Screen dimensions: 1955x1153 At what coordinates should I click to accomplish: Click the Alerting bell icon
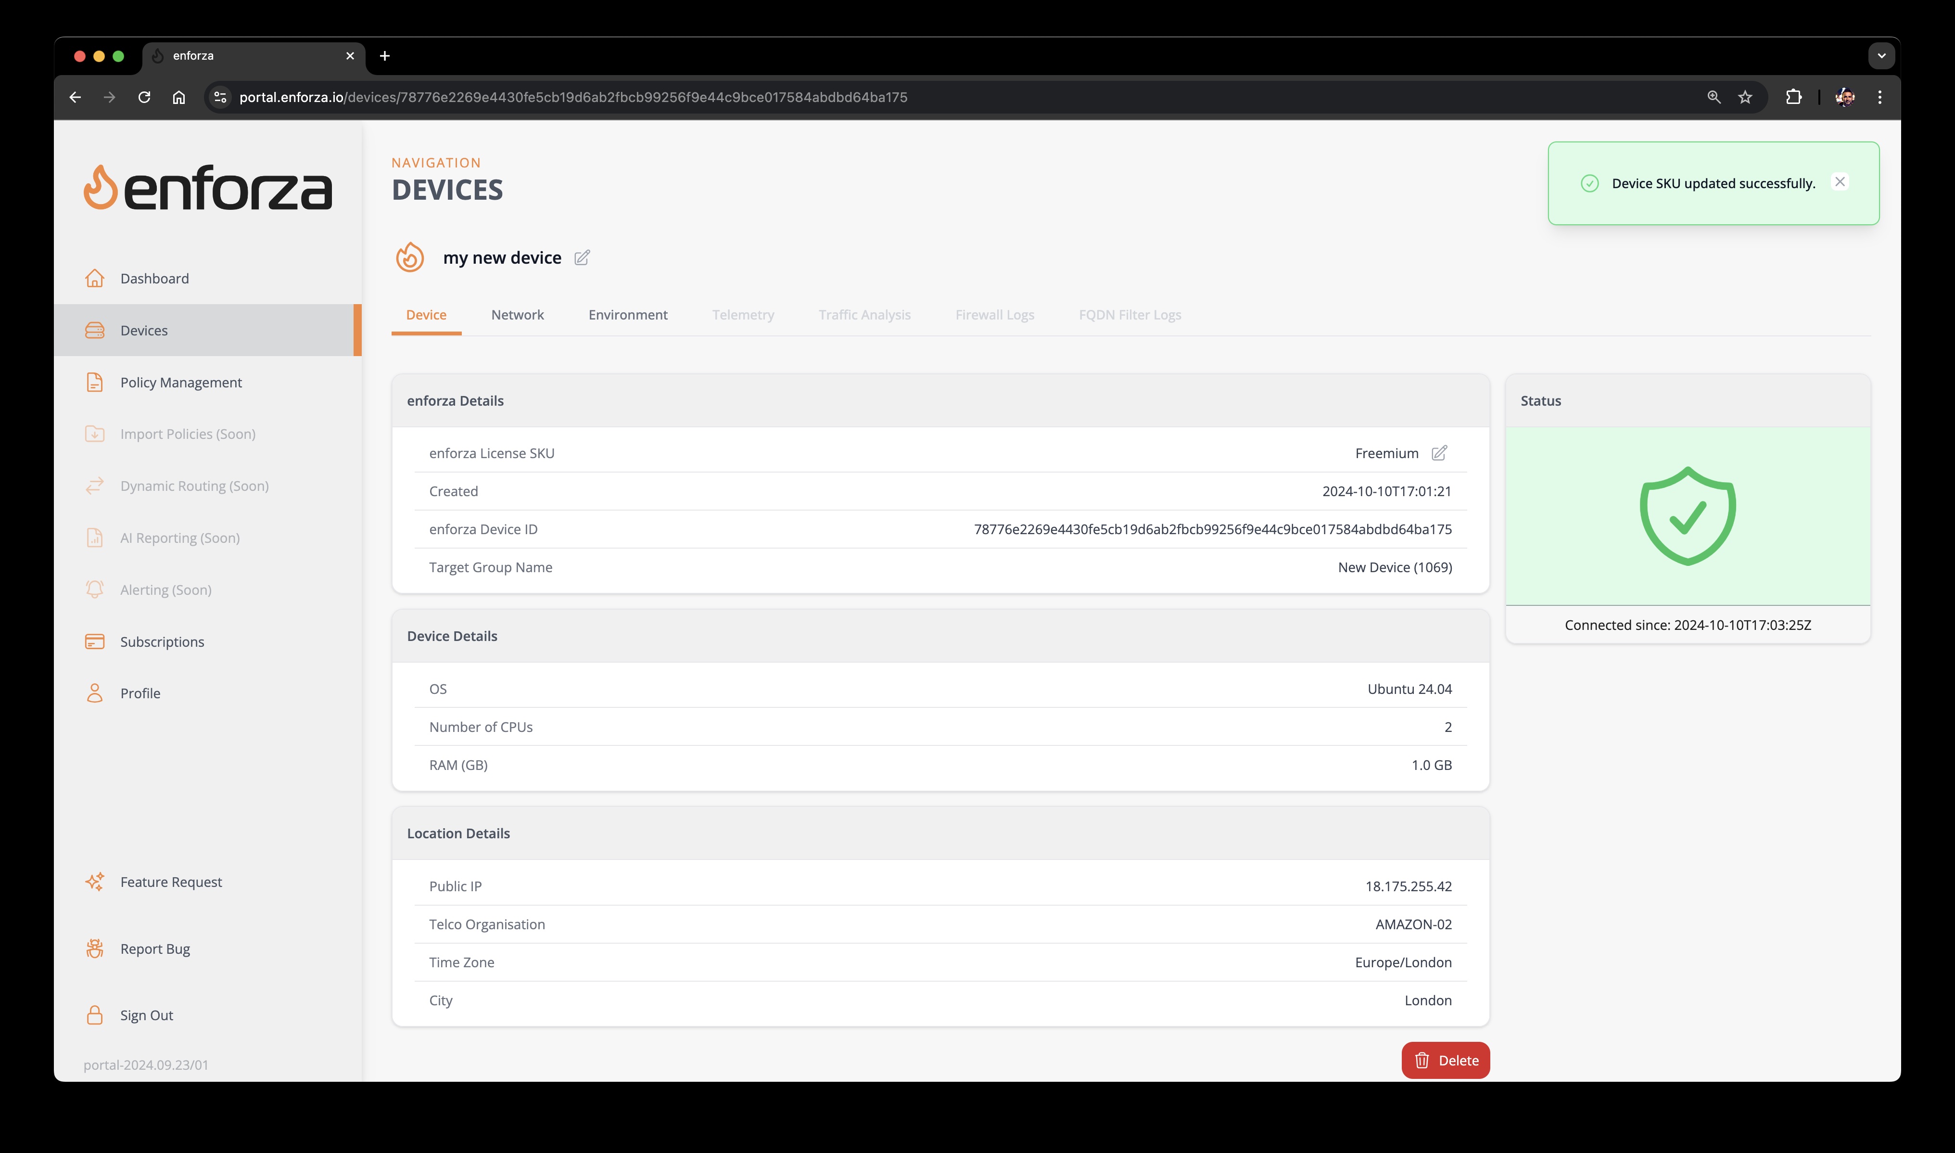[x=95, y=589]
